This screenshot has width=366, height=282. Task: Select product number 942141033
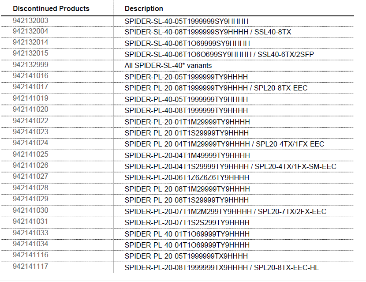30,232
